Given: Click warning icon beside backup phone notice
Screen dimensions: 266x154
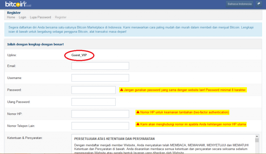Looking at the screenshot, I should tap(138, 124).
